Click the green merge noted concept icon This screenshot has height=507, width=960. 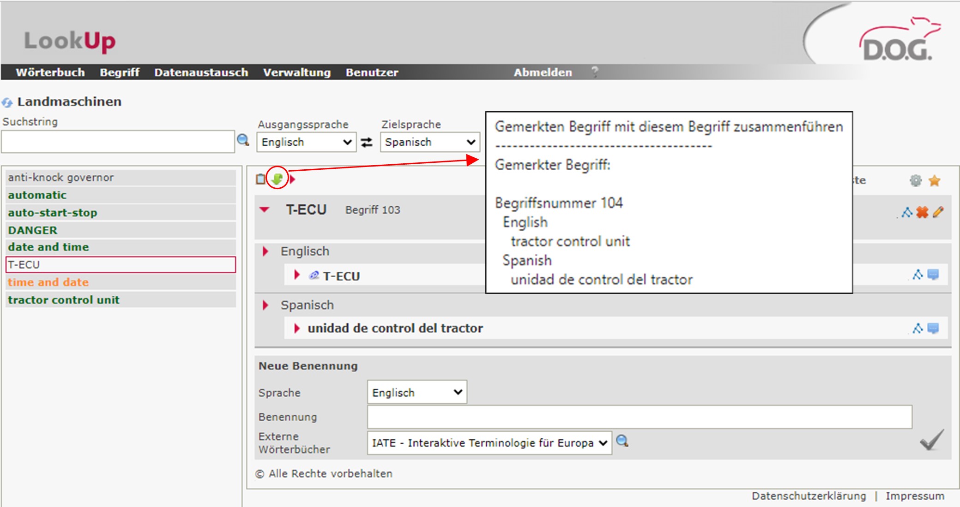[x=277, y=179]
